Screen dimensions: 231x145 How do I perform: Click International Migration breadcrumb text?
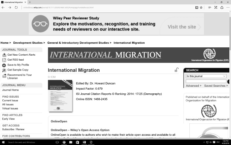pos(129,43)
